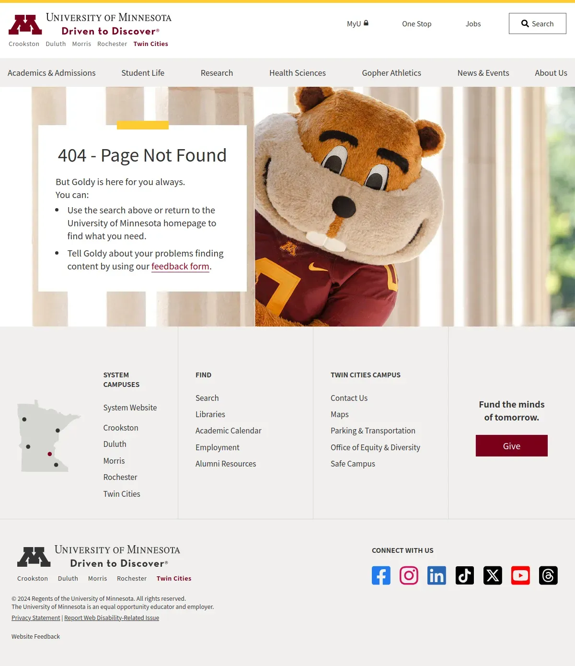Open Academic Calendar footer link
Image resolution: width=575 pixels, height=666 pixels.
pos(229,431)
